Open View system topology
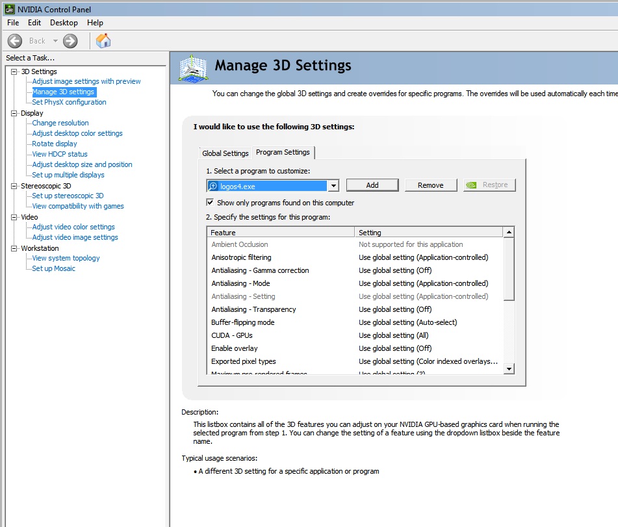Screen dimensions: 618x527 click(66, 258)
